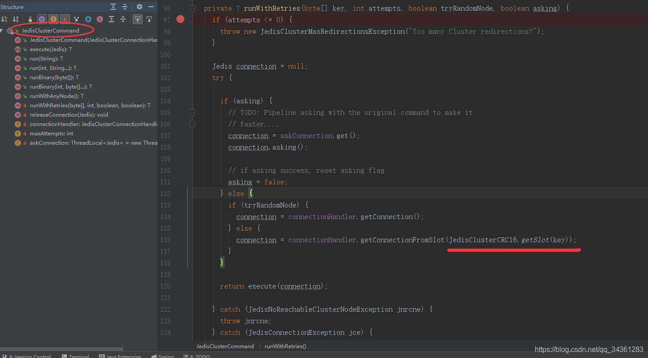Viewport: 648px width, 358px height.
Task: Select runBinary(byte[]): T method
Action: (54, 77)
